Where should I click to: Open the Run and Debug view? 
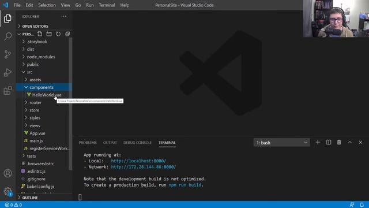7,72
